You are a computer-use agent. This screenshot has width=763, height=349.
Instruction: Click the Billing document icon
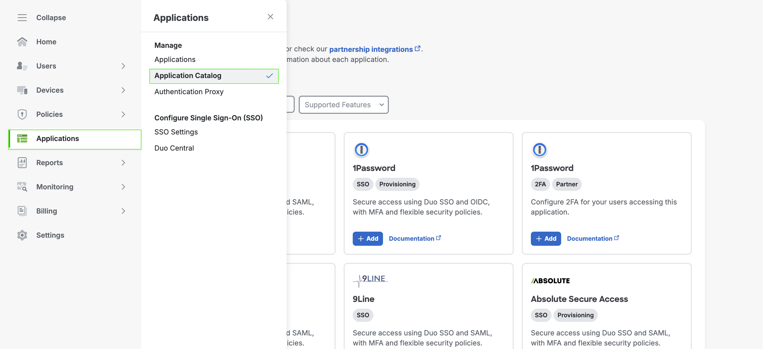pos(22,211)
